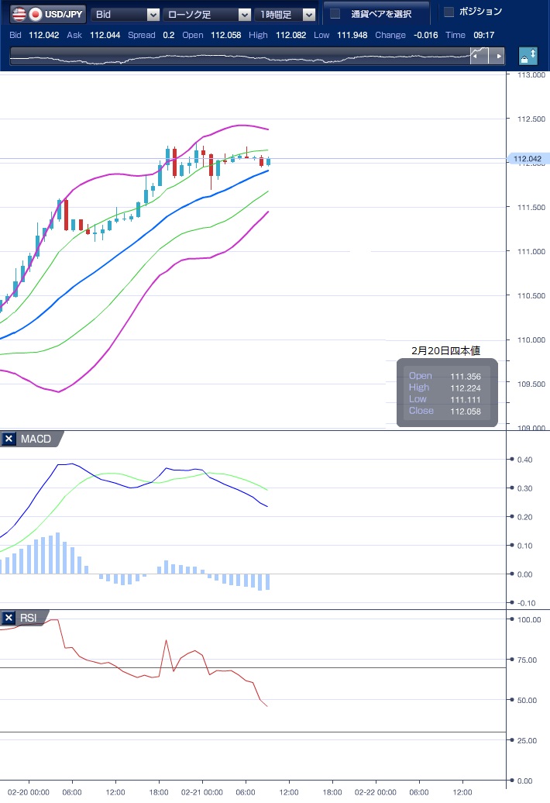Close the MACD indicator panel
This screenshot has width=550, height=803.
pyautogui.click(x=9, y=439)
